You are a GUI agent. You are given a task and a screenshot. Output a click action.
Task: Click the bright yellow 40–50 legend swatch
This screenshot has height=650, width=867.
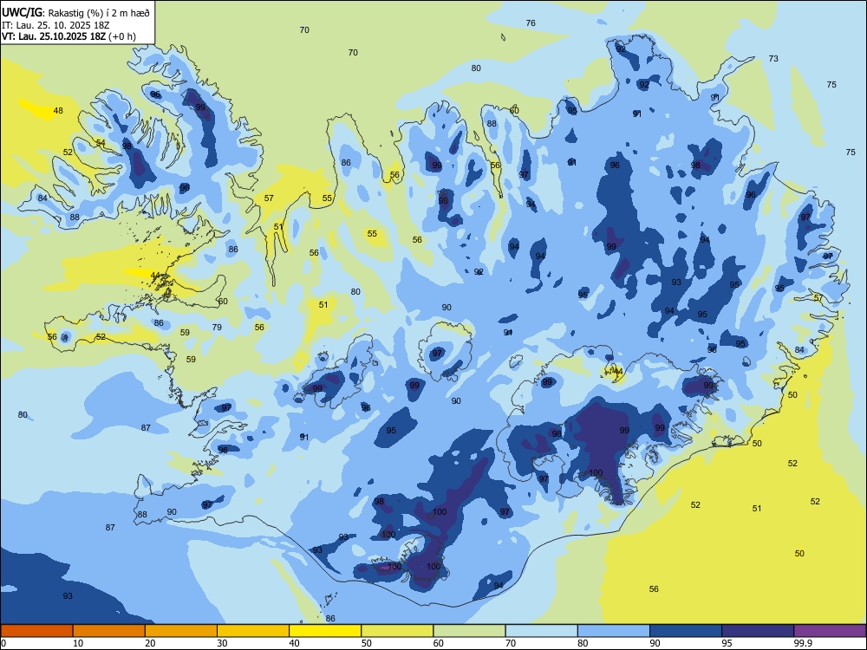pyautogui.click(x=325, y=631)
